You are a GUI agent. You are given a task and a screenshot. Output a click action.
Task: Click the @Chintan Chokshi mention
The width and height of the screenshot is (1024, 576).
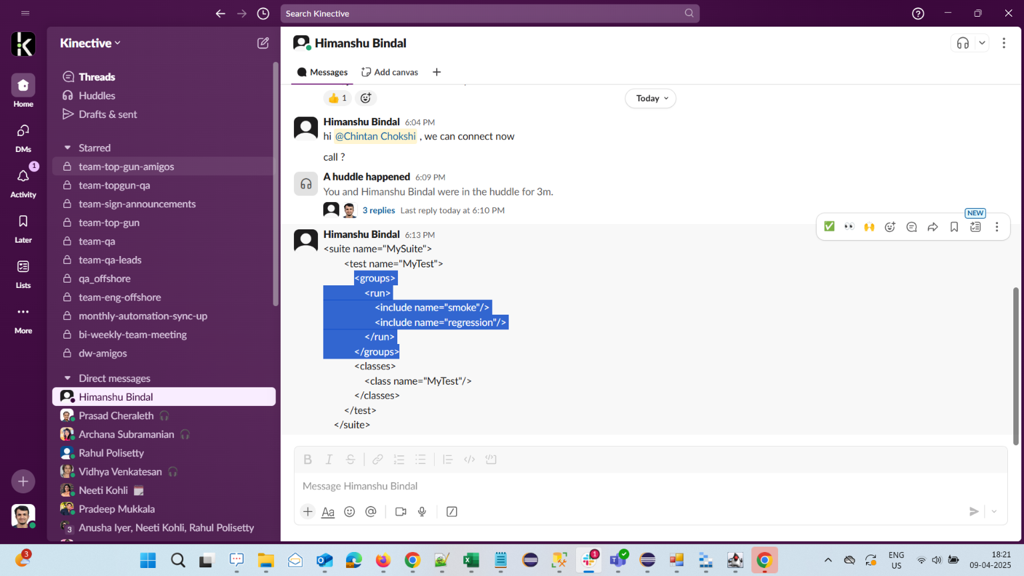point(375,136)
